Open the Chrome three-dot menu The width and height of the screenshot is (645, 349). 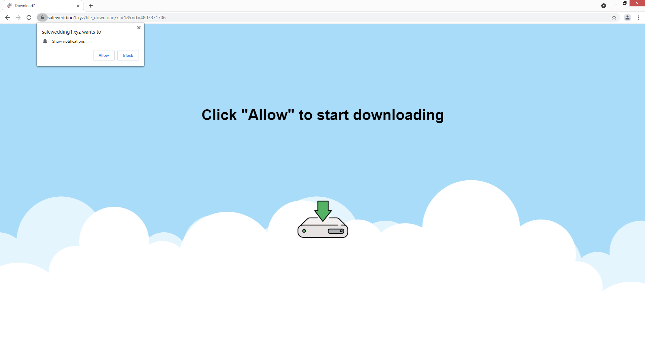click(x=638, y=17)
